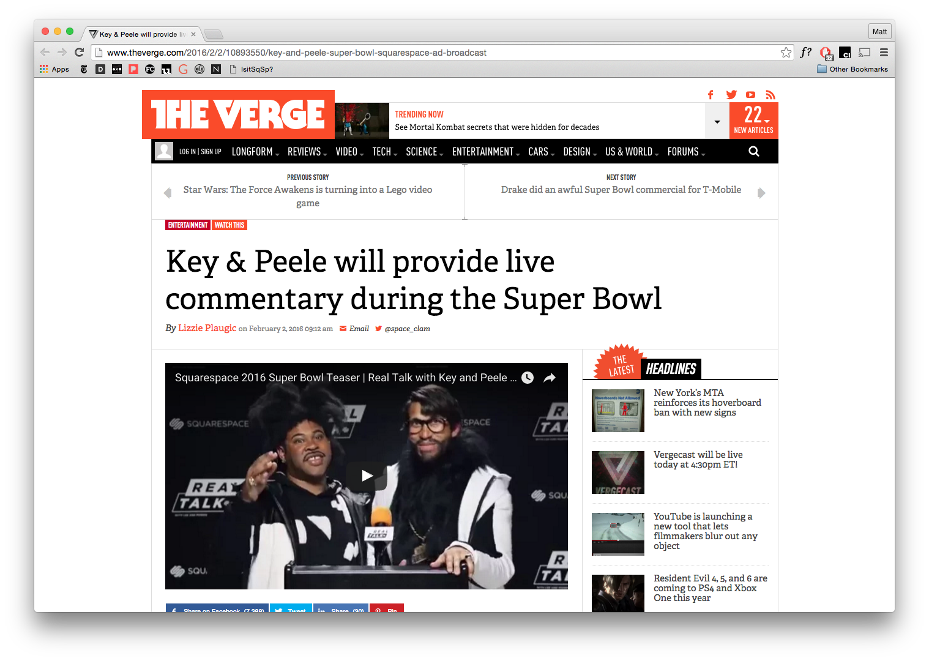
Task: Open the Reviews navigation dropdown
Action: tap(307, 152)
